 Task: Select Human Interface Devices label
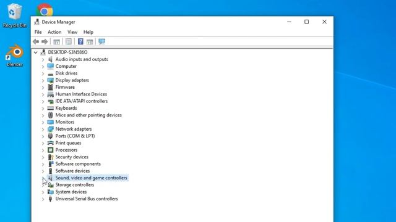click(x=81, y=94)
